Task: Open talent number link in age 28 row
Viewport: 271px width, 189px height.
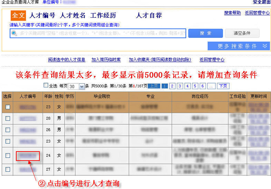Action: pyautogui.click(x=28, y=118)
